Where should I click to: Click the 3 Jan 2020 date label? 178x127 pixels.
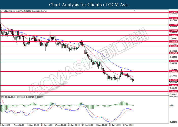point(5,125)
